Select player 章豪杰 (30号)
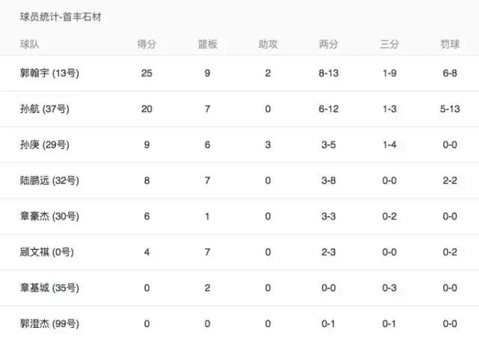Screen dimensions: 479x339 tap(49, 216)
